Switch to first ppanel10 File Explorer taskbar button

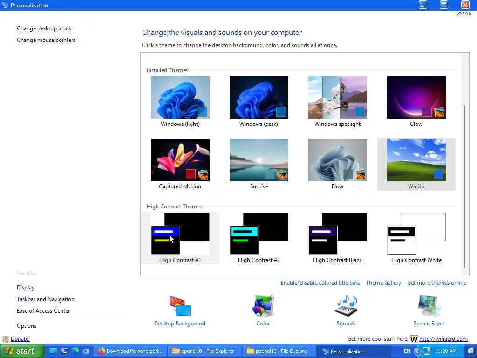pyautogui.click(x=205, y=351)
